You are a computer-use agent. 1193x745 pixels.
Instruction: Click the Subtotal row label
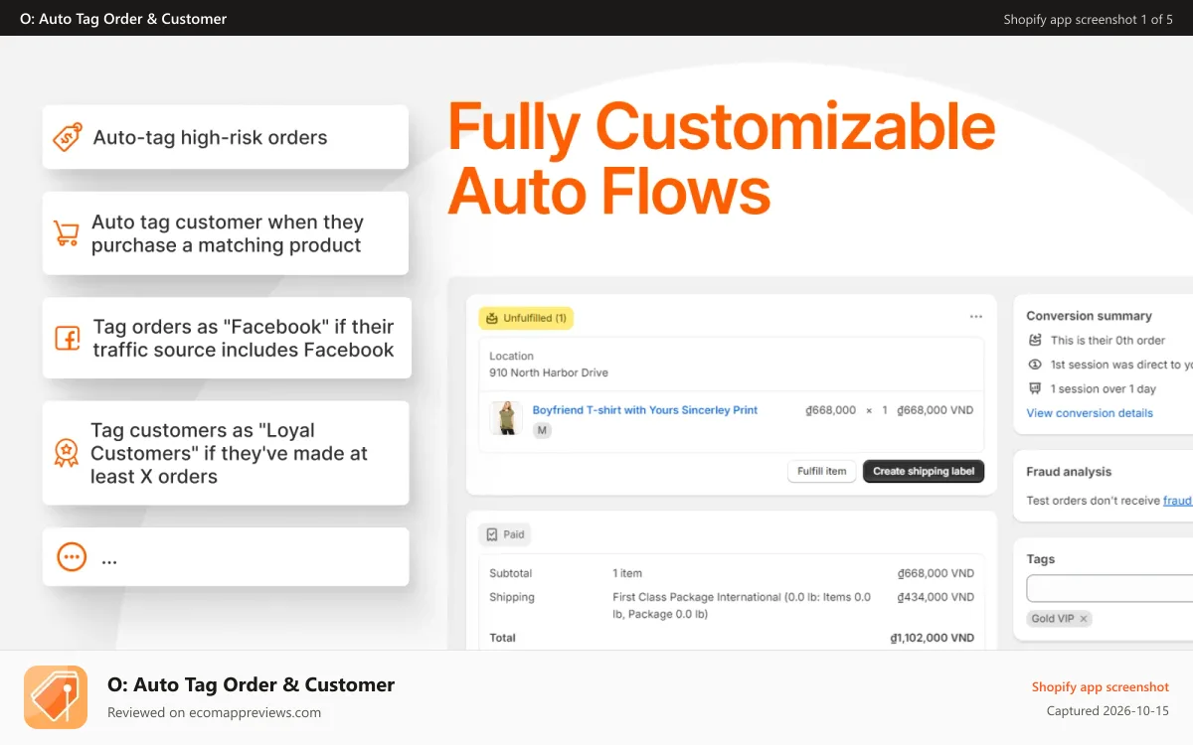pos(511,573)
